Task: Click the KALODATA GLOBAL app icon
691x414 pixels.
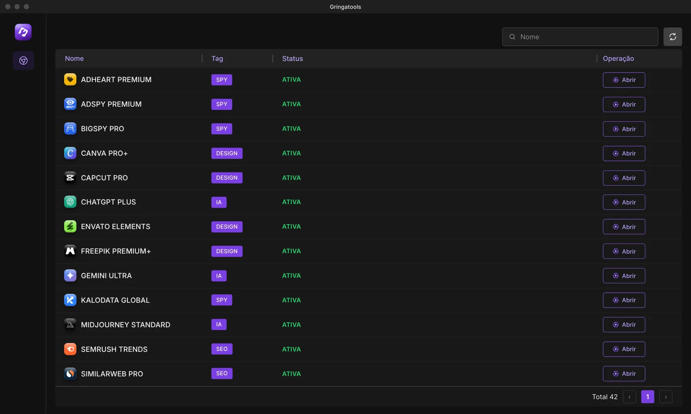Action: coord(70,300)
